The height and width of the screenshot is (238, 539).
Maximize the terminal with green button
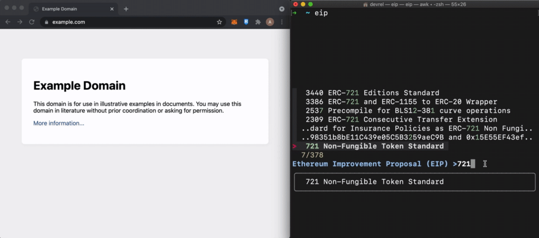[310, 4]
